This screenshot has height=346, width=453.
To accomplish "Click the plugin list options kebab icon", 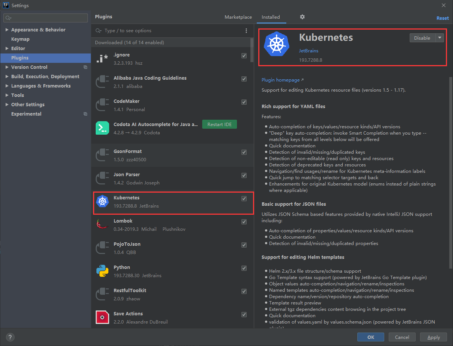I will (x=246, y=31).
